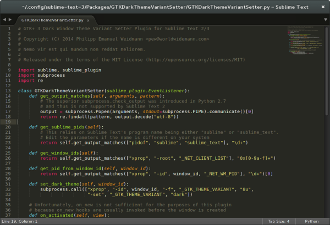Click line number 13 in the gutter

click(8, 91)
